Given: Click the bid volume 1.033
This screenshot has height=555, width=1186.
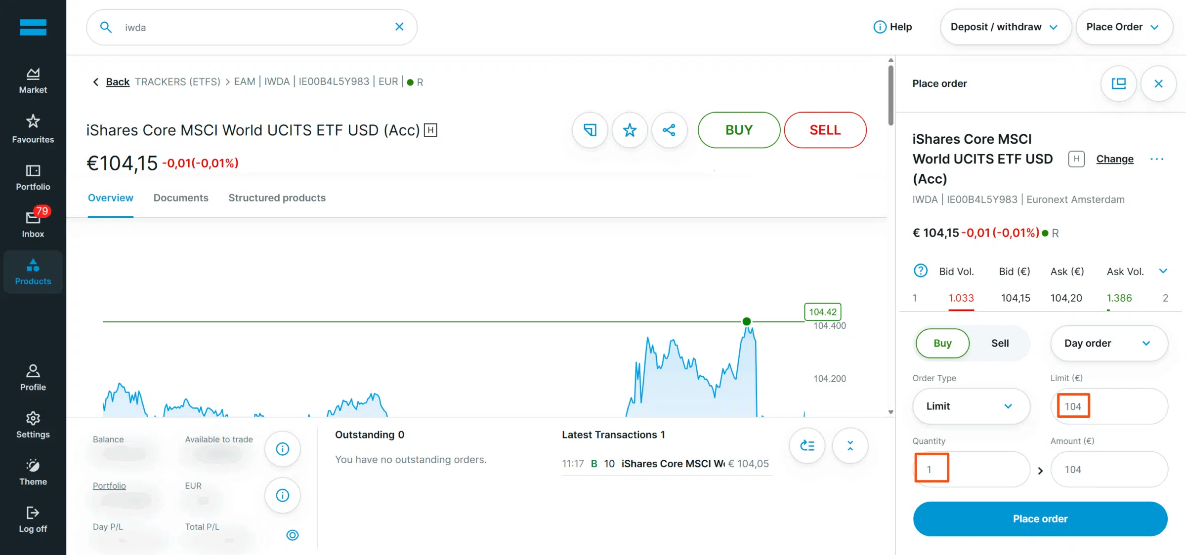Looking at the screenshot, I should point(961,298).
